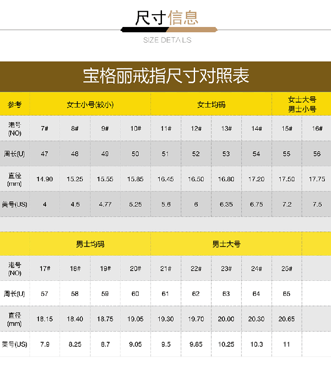
Task: Click US size value 4.77
Action: coord(105,204)
